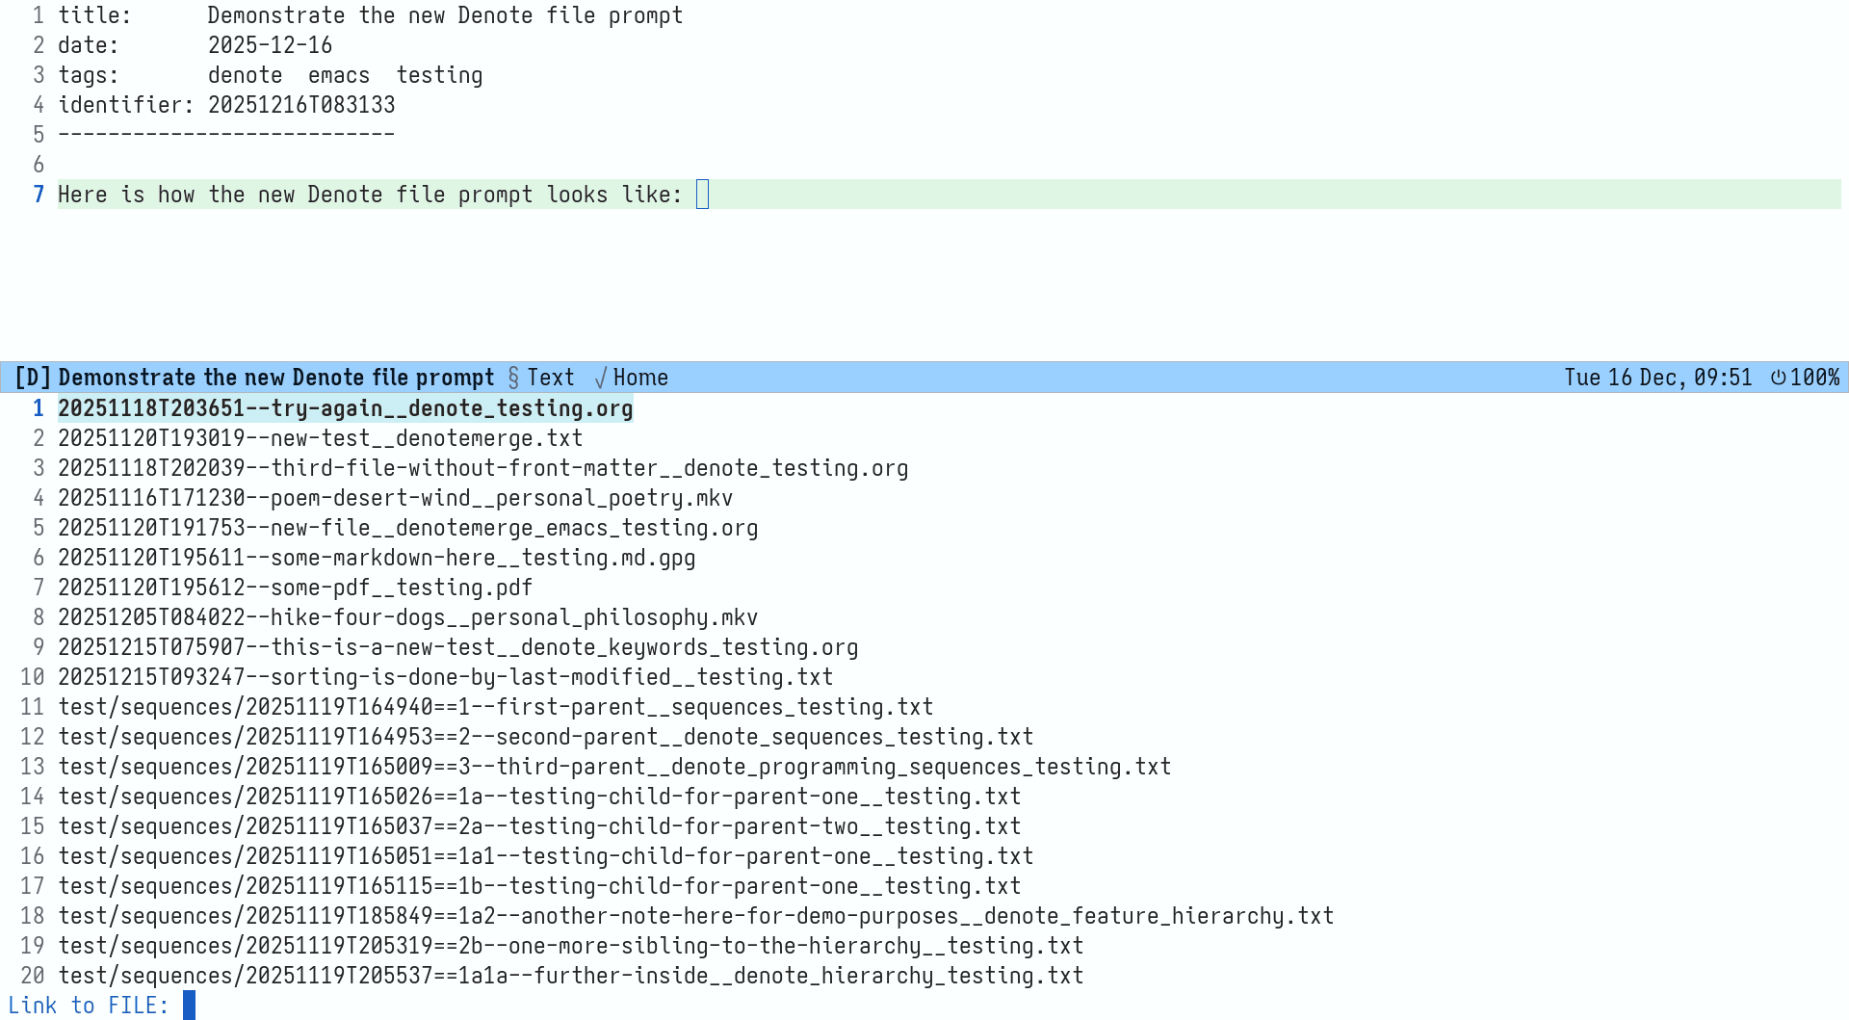Select the hike-four-dogs__personal_philosophy.mkv entry
The height and width of the screenshot is (1020, 1849).
(x=407, y=616)
